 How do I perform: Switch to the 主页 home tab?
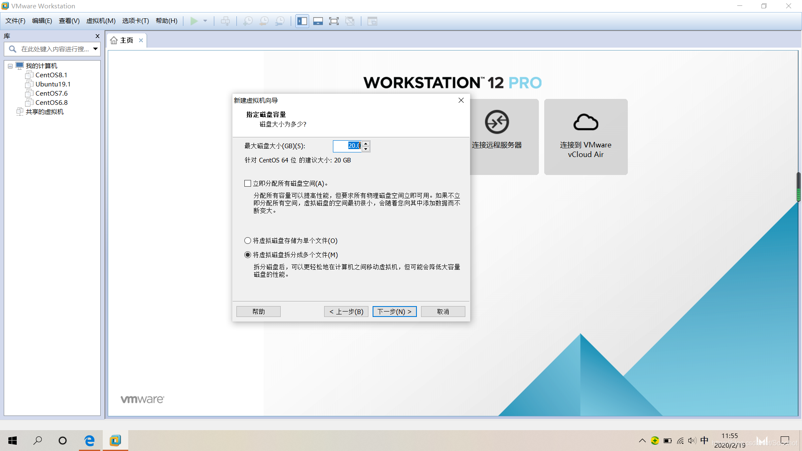127,40
